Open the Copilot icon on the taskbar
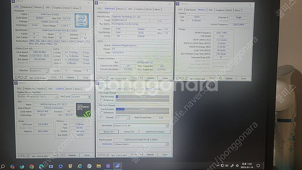This screenshot has width=302, height=170. tap(12, 166)
